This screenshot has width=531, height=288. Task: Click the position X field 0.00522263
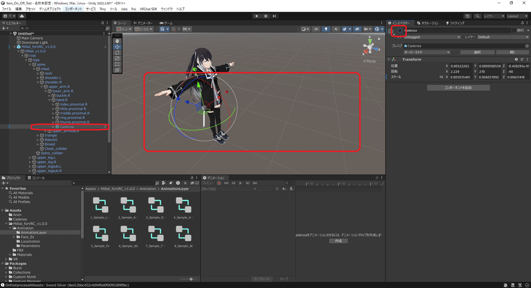pyautogui.click(x=461, y=66)
